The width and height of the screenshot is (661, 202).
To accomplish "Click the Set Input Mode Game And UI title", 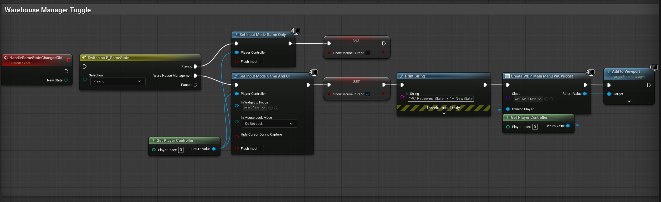I will coord(264,76).
